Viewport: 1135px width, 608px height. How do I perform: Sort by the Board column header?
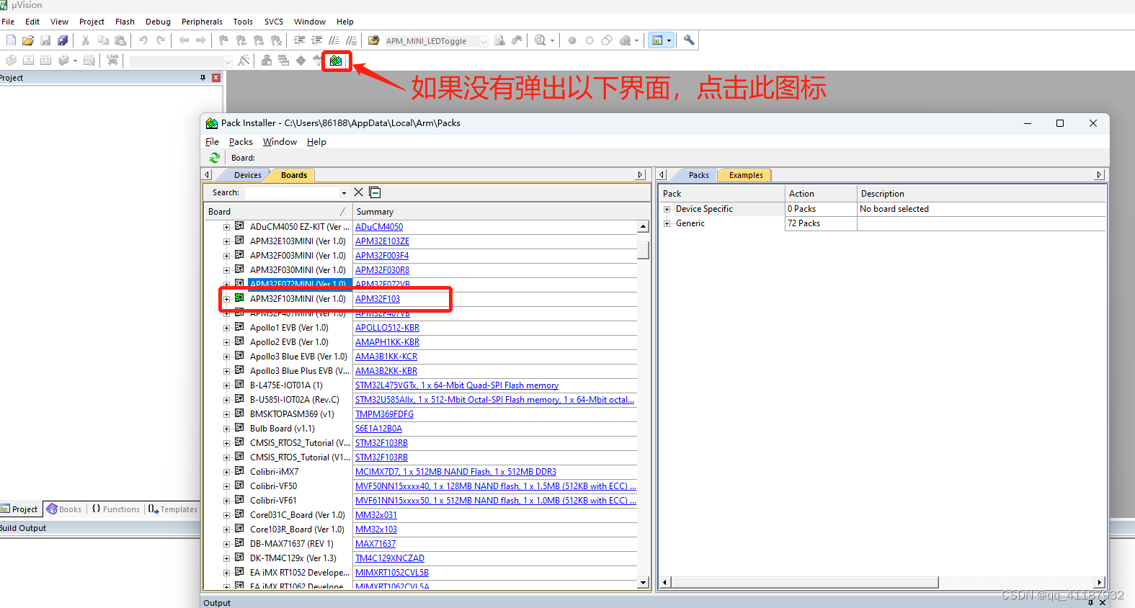click(x=277, y=212)
